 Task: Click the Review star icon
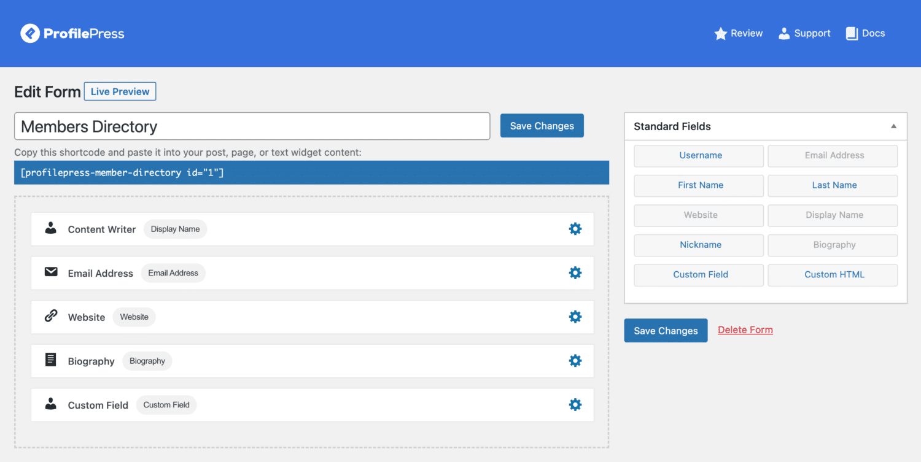point(720,34)
